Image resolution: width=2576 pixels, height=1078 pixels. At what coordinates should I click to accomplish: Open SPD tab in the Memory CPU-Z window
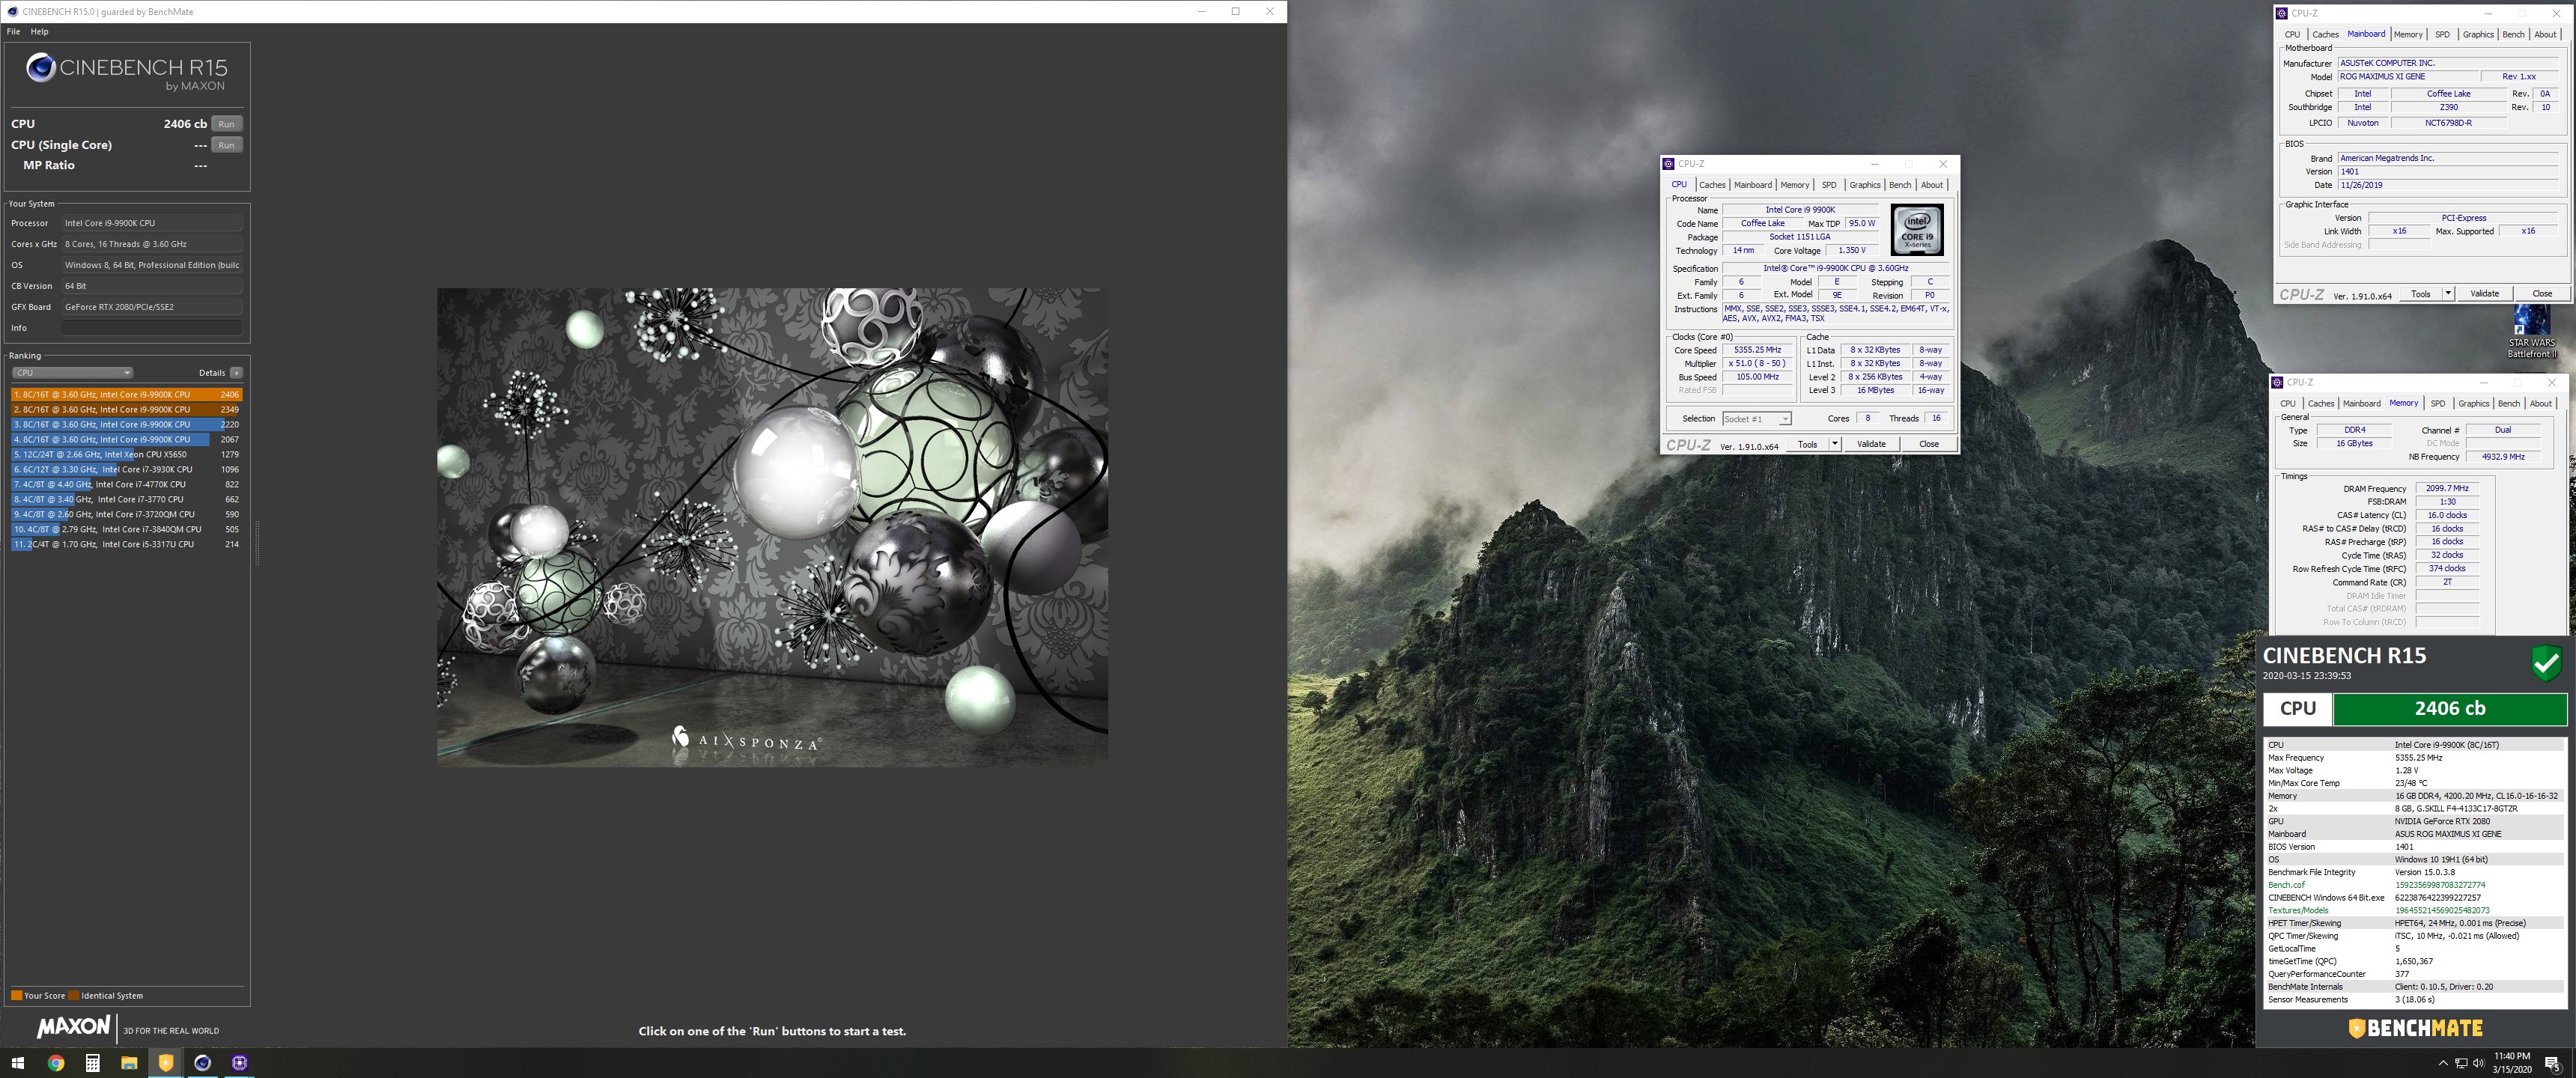[2438, 404]
